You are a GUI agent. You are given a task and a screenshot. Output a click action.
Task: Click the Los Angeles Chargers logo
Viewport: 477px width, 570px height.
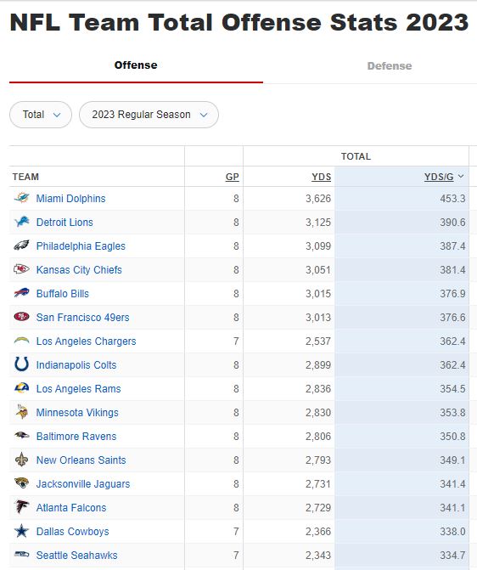(x=21, y=341)
